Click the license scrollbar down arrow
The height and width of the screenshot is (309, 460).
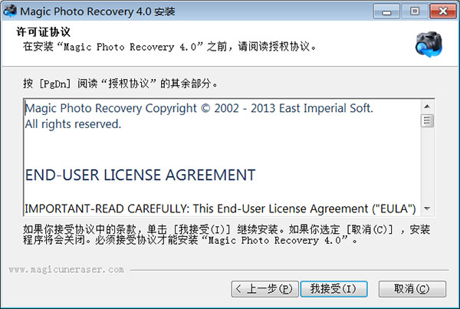point(427,209)
